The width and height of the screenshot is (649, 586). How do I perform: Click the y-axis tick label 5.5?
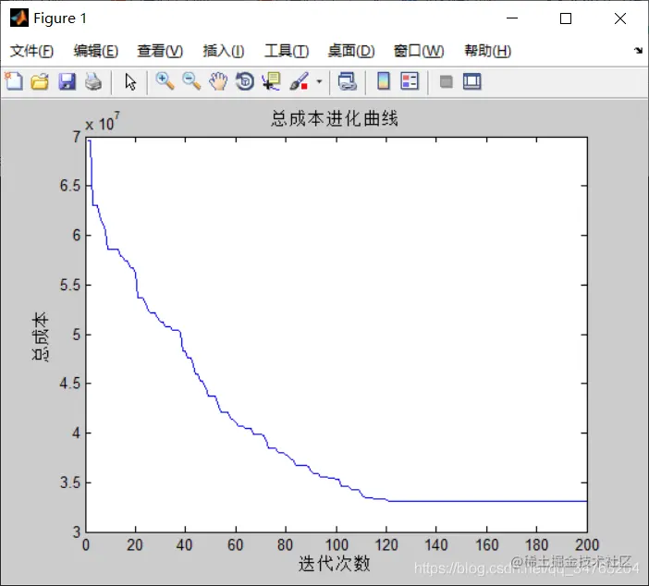coord(70,285)
